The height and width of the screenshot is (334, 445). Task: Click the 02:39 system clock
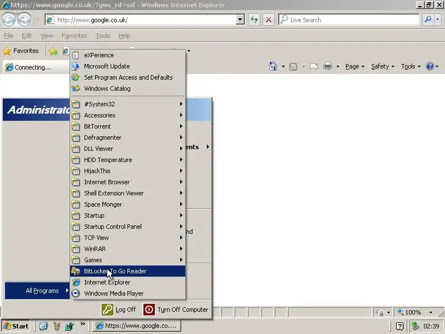pyautogui.click(x=431, y=326)
